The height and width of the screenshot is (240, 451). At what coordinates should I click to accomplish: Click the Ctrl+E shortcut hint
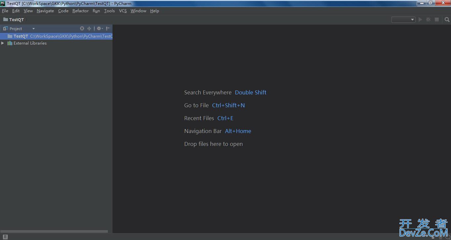pos(225,118)
